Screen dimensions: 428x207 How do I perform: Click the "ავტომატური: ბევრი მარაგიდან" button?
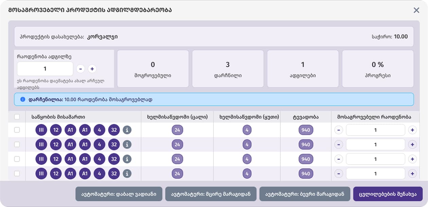[x=304, y=194]
